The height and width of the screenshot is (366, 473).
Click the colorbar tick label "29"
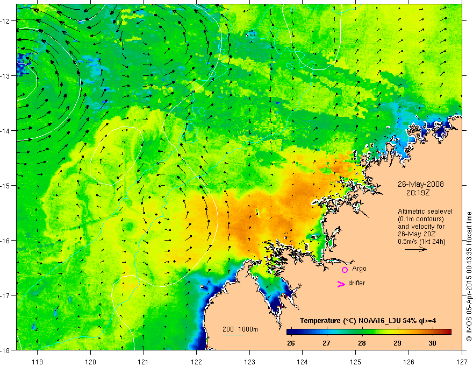397,343
